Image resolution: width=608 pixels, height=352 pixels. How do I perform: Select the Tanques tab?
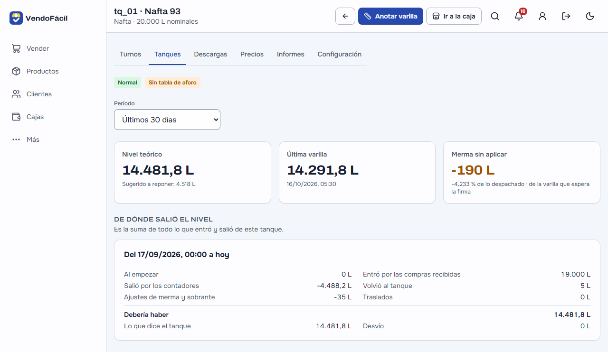pyautogui.click(x=167, y=54)
